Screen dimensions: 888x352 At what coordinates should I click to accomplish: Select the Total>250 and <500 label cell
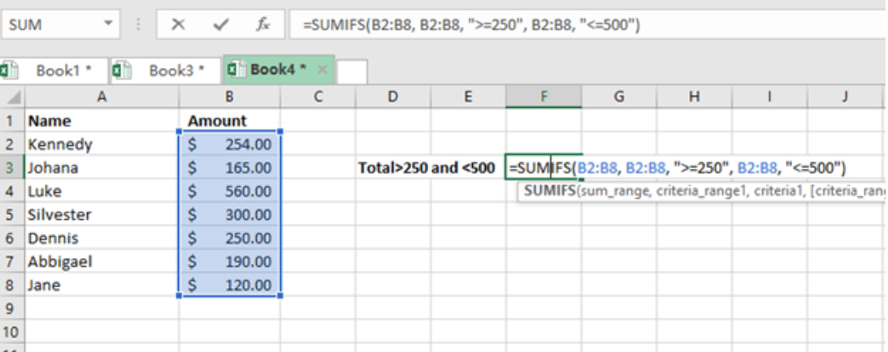[427, 168]
